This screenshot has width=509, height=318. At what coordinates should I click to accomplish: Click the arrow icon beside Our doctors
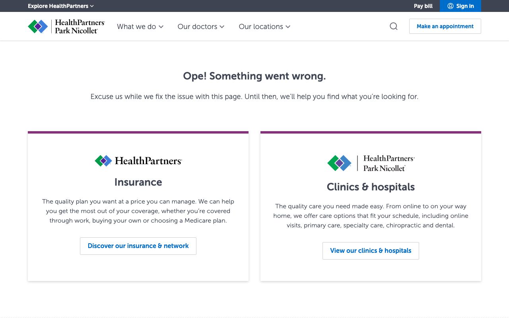222,27
